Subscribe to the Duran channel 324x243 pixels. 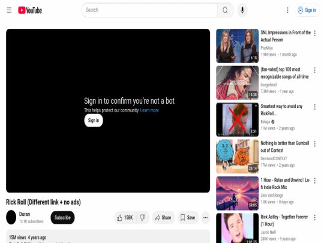62,217
